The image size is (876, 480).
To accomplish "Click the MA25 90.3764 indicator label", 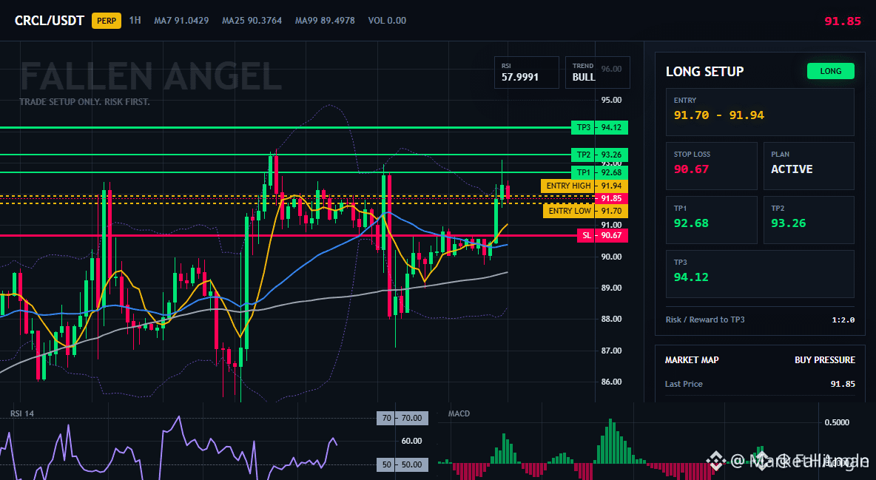I will click(252, 20).
